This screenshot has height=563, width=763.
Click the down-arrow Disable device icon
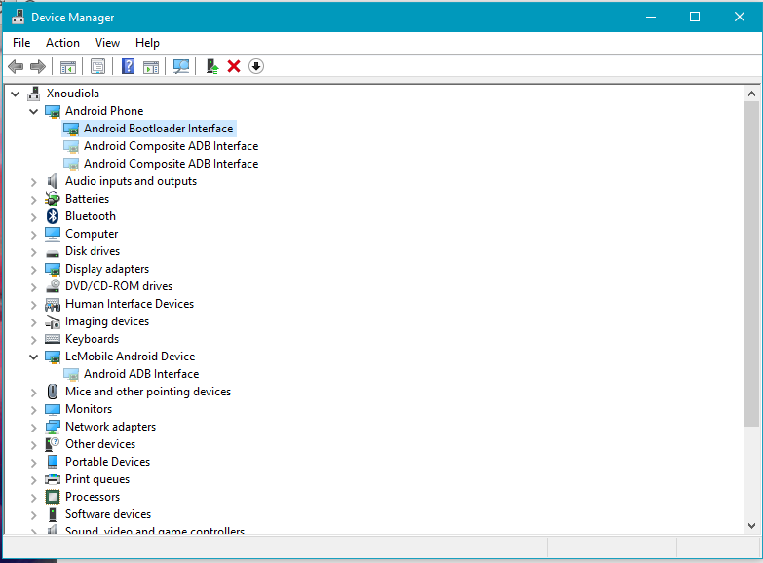[x=256, y=66]
